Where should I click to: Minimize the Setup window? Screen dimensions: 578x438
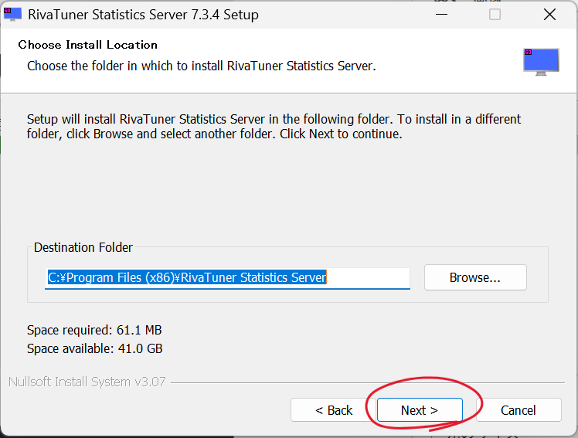click(440, 15)
